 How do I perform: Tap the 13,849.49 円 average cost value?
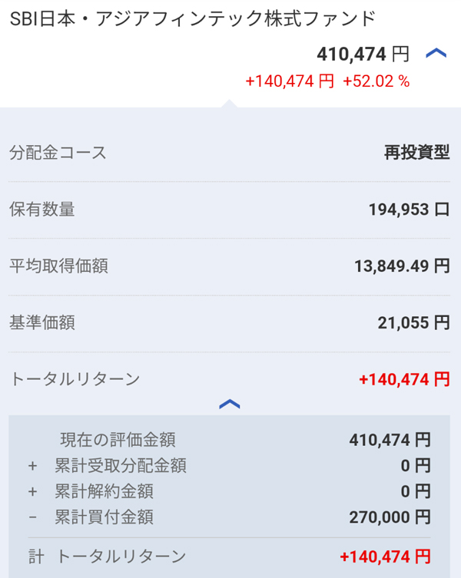point(402,266)
